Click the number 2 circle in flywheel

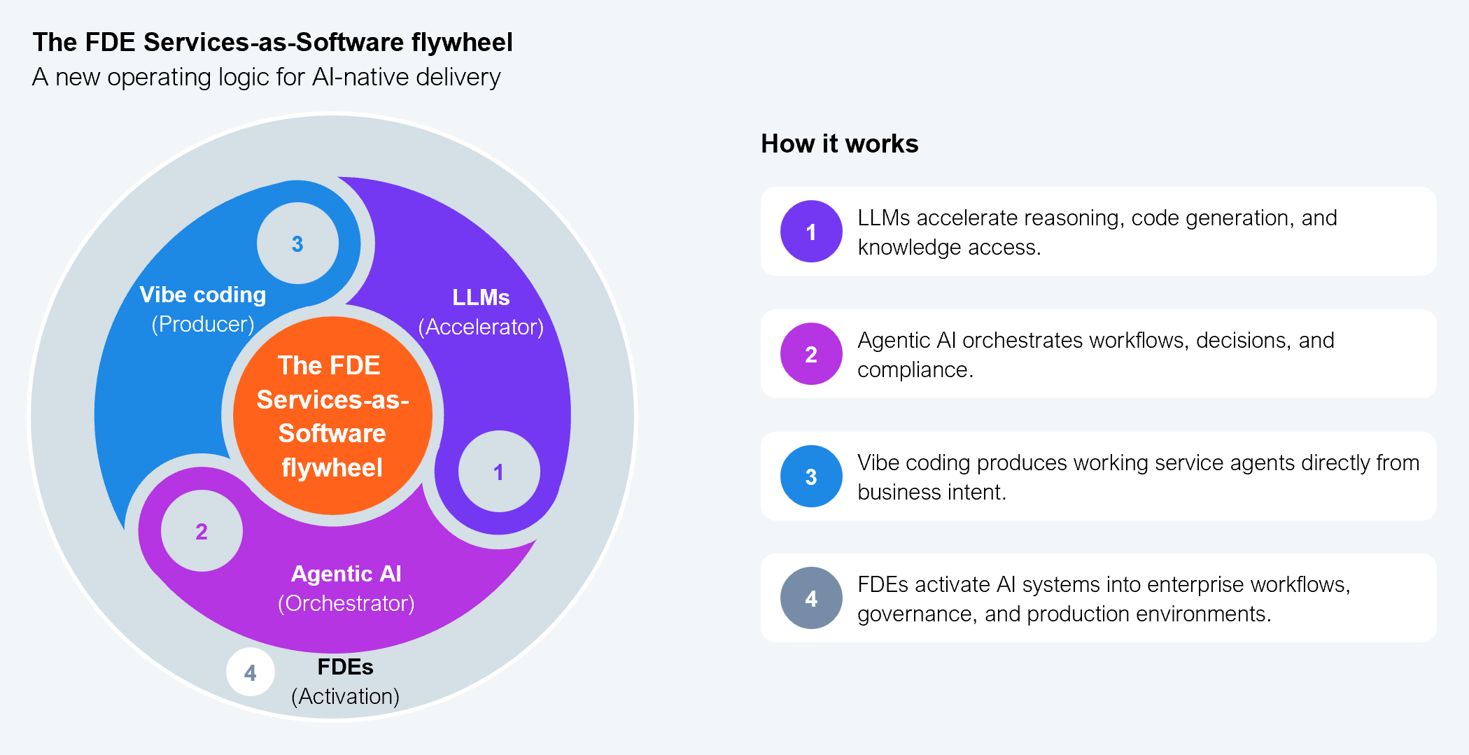pyautogui.click(x=202, y=531)
